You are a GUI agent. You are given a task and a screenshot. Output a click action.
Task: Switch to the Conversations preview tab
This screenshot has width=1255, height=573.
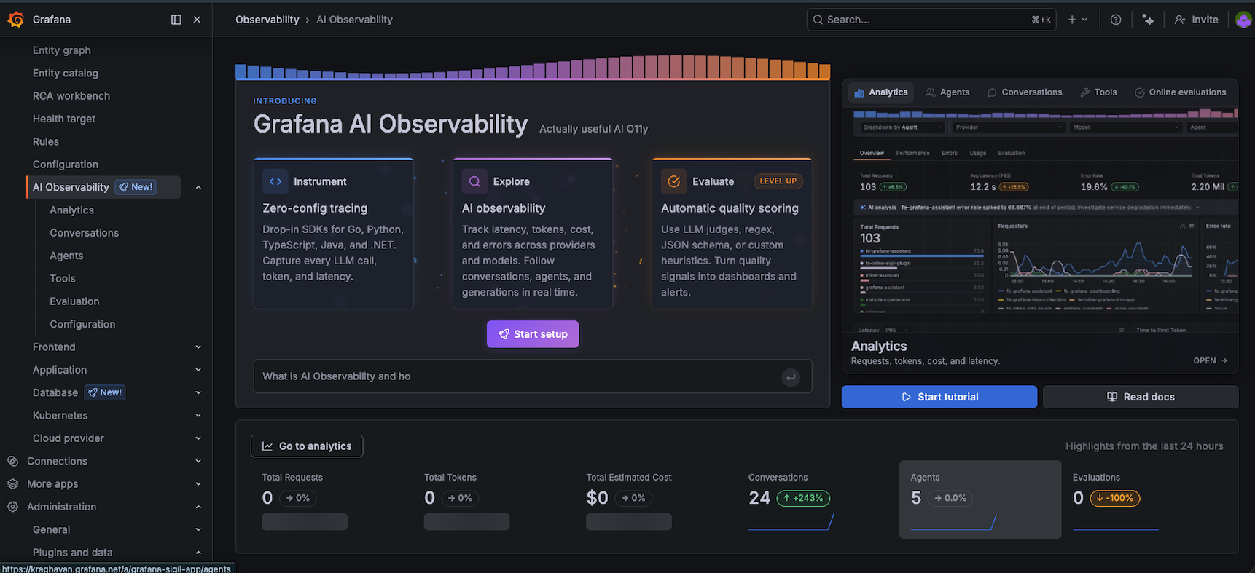point(1025,92)
